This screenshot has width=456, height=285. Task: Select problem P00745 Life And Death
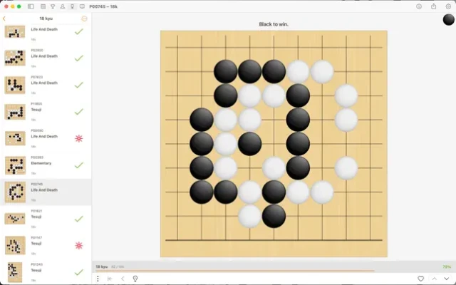pyautogui.click(x=46, y=191)
